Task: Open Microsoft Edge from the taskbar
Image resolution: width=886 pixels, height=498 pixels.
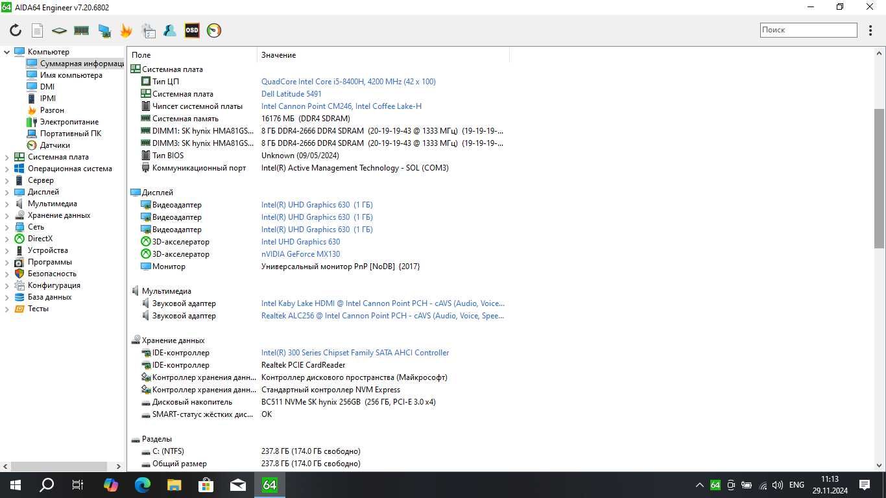Action: [143, 484]
